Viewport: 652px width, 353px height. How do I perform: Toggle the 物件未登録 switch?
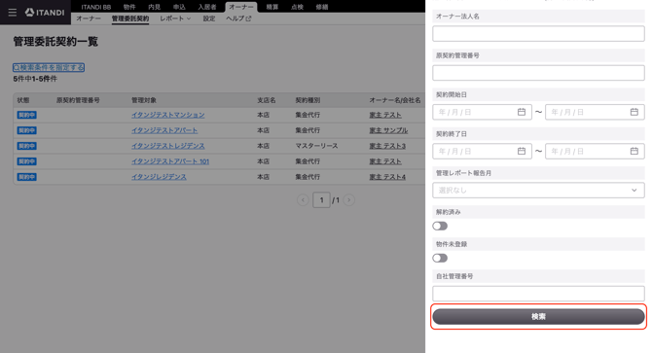coord(440,259)
